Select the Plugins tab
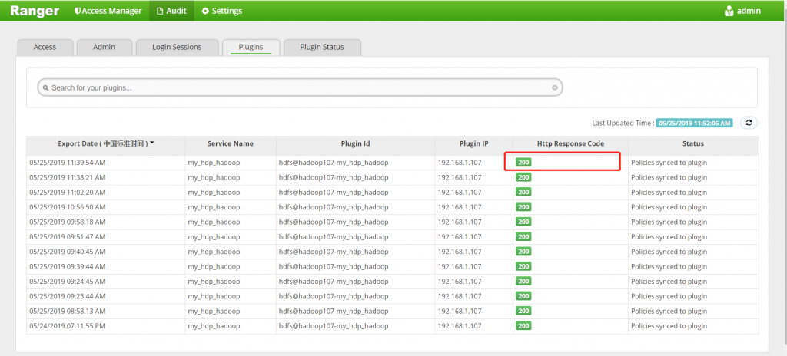 (251, 47)
